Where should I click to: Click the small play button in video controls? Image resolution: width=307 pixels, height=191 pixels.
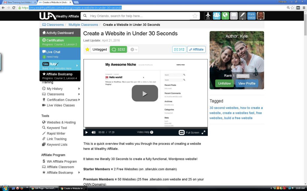pyautogui.click(x=87, y=132)
